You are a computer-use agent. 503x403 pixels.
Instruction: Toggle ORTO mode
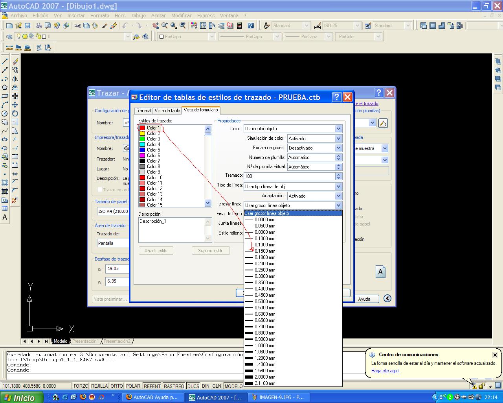tap(117, 386)
